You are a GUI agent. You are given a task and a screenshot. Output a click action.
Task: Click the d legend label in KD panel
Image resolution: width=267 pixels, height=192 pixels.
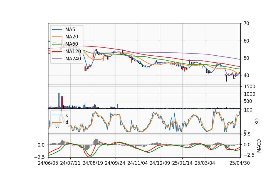[x=67, y=122]
